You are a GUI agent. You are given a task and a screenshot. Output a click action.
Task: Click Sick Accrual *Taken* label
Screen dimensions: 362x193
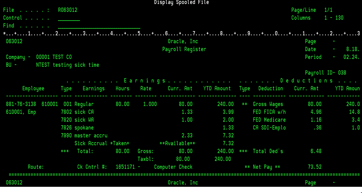[x=102, y=144]
